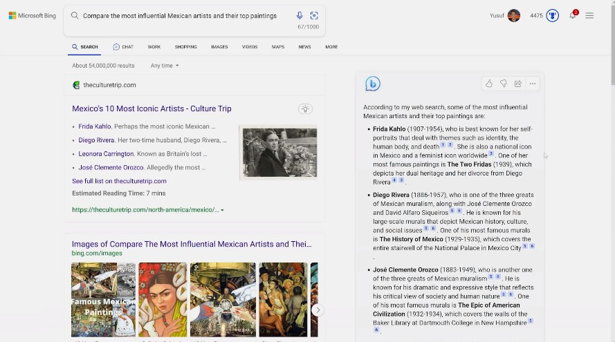Viewport: 615px width, 342px height.
Task: Open the hamburger settings menu
Action: point(589,16)
